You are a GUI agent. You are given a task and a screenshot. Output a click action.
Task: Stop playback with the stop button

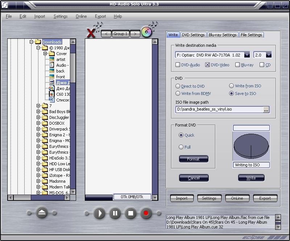point(130,213)
